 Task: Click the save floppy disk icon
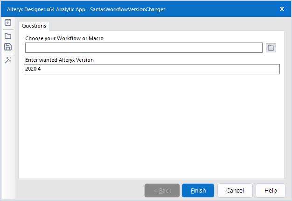pyautogui.click(x=8, y=47)
